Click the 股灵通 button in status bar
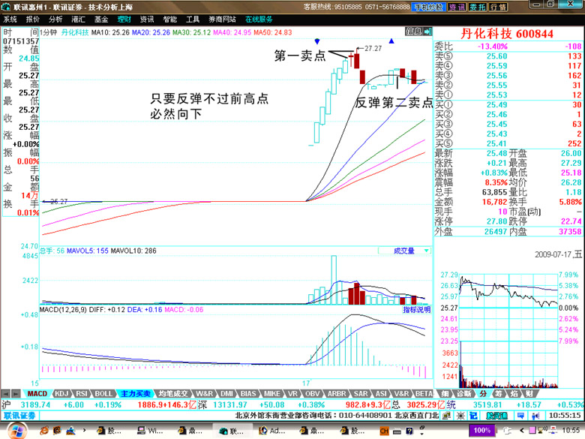The height and width of the screenshot is (439, 585). [x=496, y=416]
